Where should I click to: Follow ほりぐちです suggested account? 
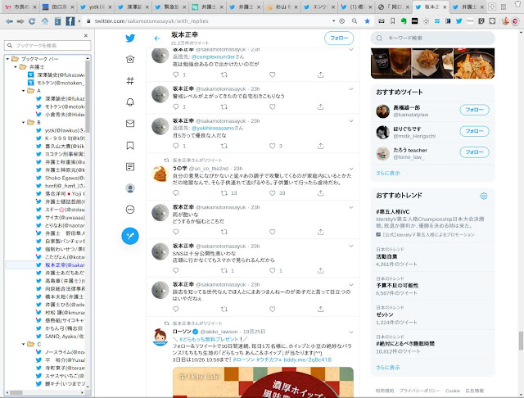474,131
